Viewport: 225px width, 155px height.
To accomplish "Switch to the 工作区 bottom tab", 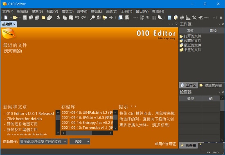I will pyautogui.click(x=189, y=85).
